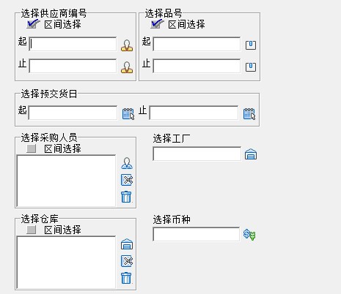341x294 pixels.
Task: Check 区间选择 under 选择仓库
Action: 32,230
